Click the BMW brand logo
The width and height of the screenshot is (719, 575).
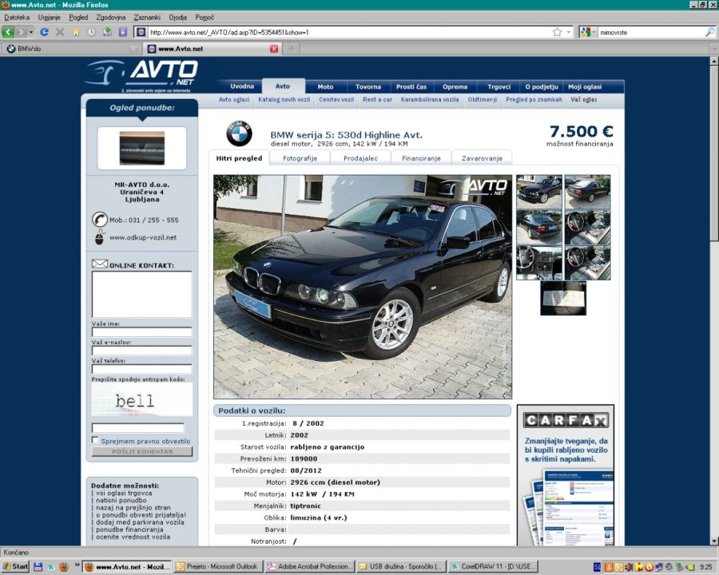(x=240, y=133)
